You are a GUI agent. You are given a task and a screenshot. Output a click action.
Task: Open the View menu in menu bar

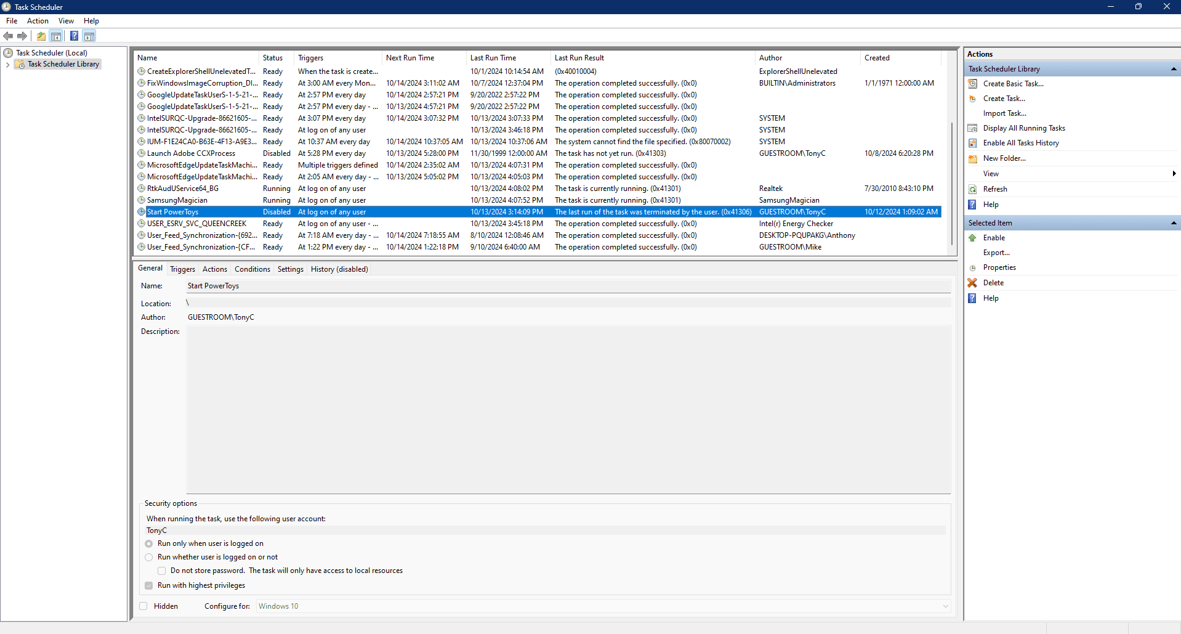66,21
